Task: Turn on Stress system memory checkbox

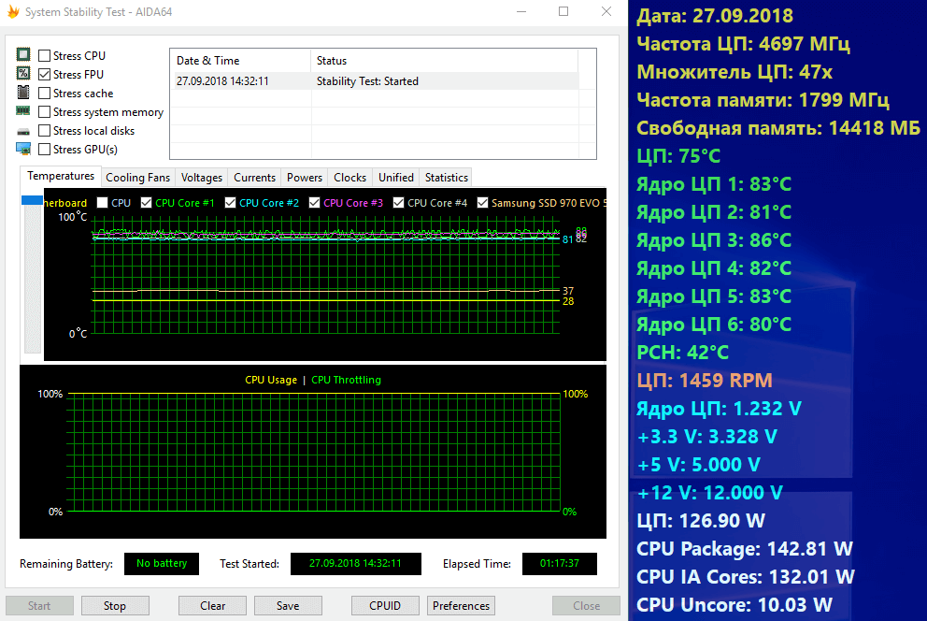Action: tap(45, 112)
